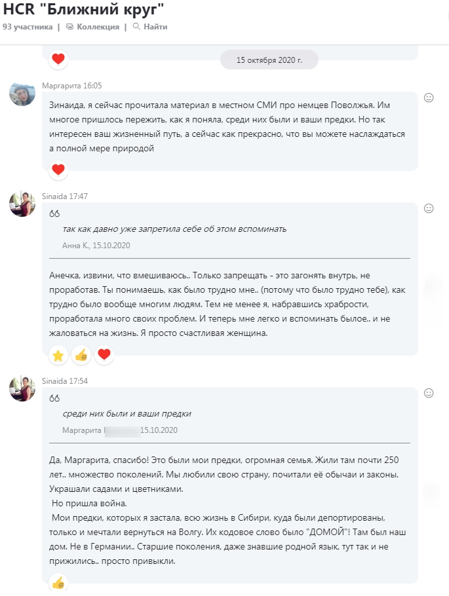Click the 15 октября 2020 г. date separator
449x596 pixels.
pos(269,60)
